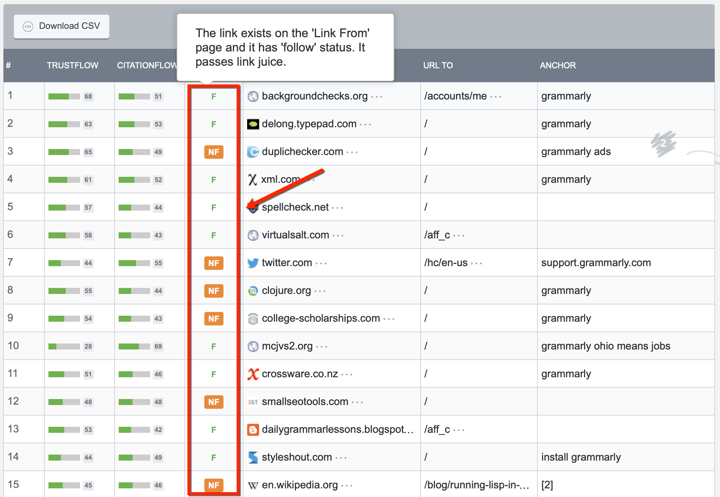Open the college-scholarships.com link

[x=321, y=318]
